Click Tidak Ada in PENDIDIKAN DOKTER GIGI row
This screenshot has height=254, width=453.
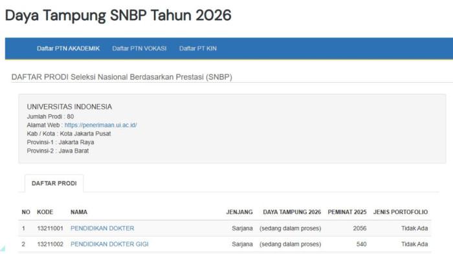(414, 244)
